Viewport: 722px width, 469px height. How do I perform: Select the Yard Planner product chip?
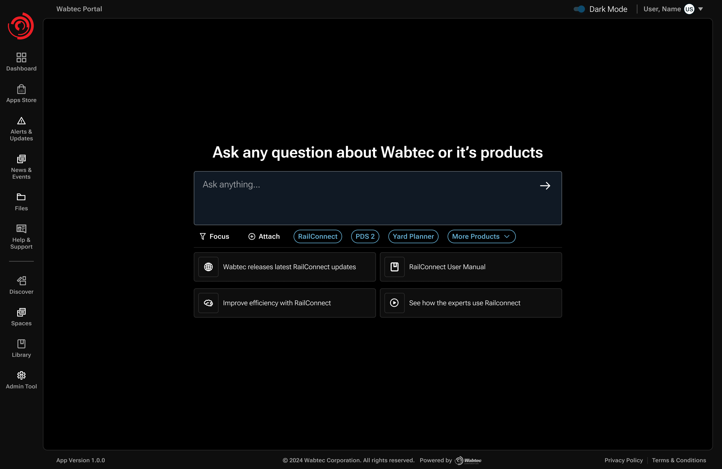[413, 236]
